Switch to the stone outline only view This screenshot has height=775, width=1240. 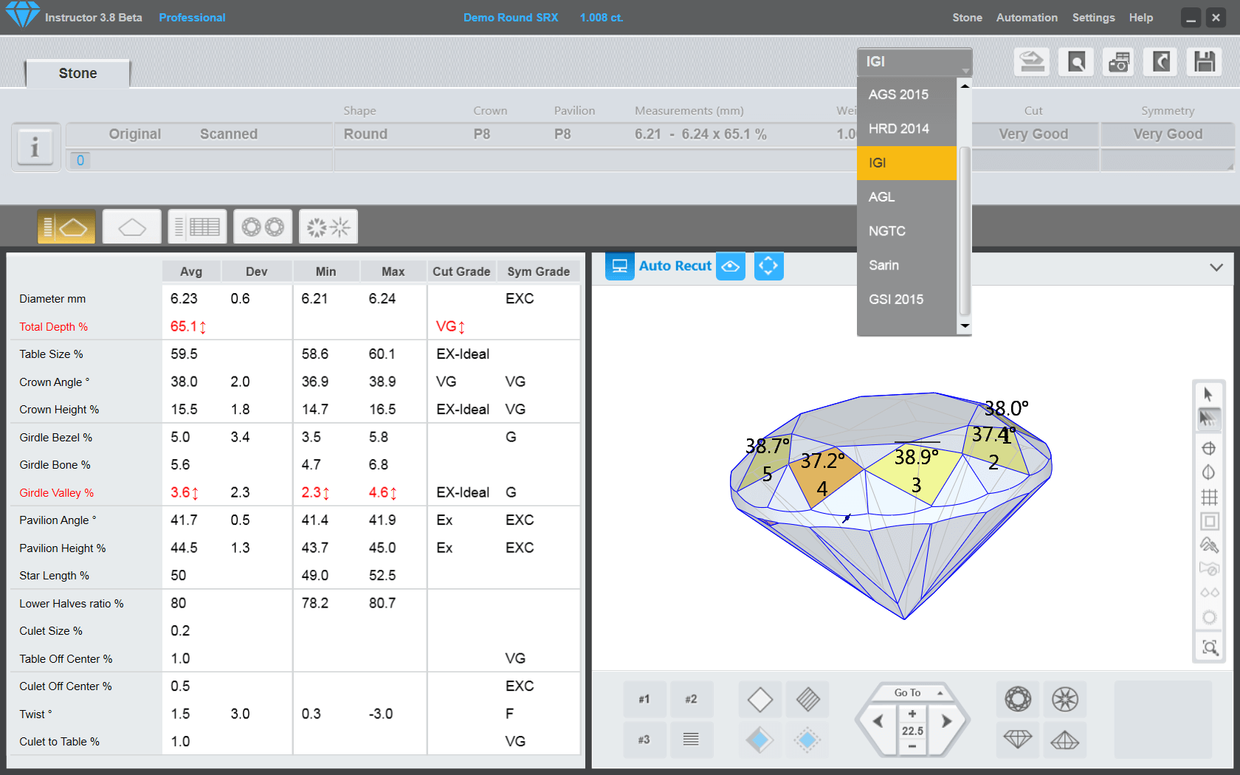[132, 227]
